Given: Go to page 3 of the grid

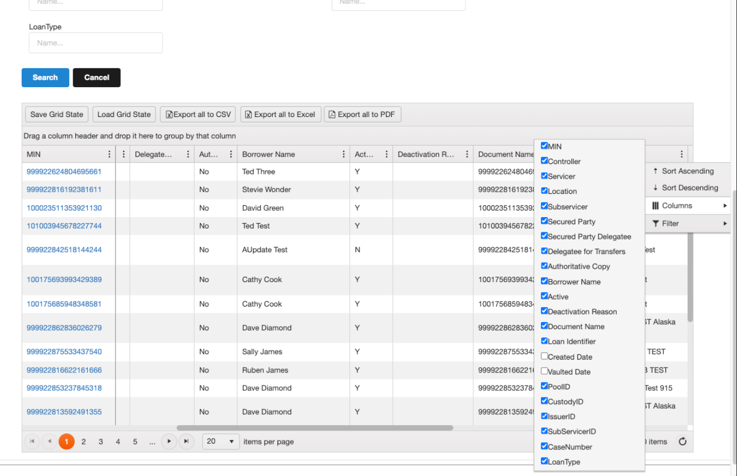Looking at the screenshot, I should point(101,441).
